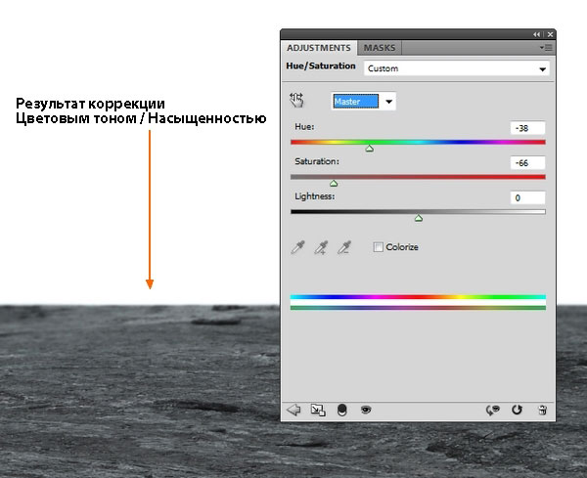Clip adjustment to layer below icon
The height and width of the screenshot is (478, 587).
[342, 410]
